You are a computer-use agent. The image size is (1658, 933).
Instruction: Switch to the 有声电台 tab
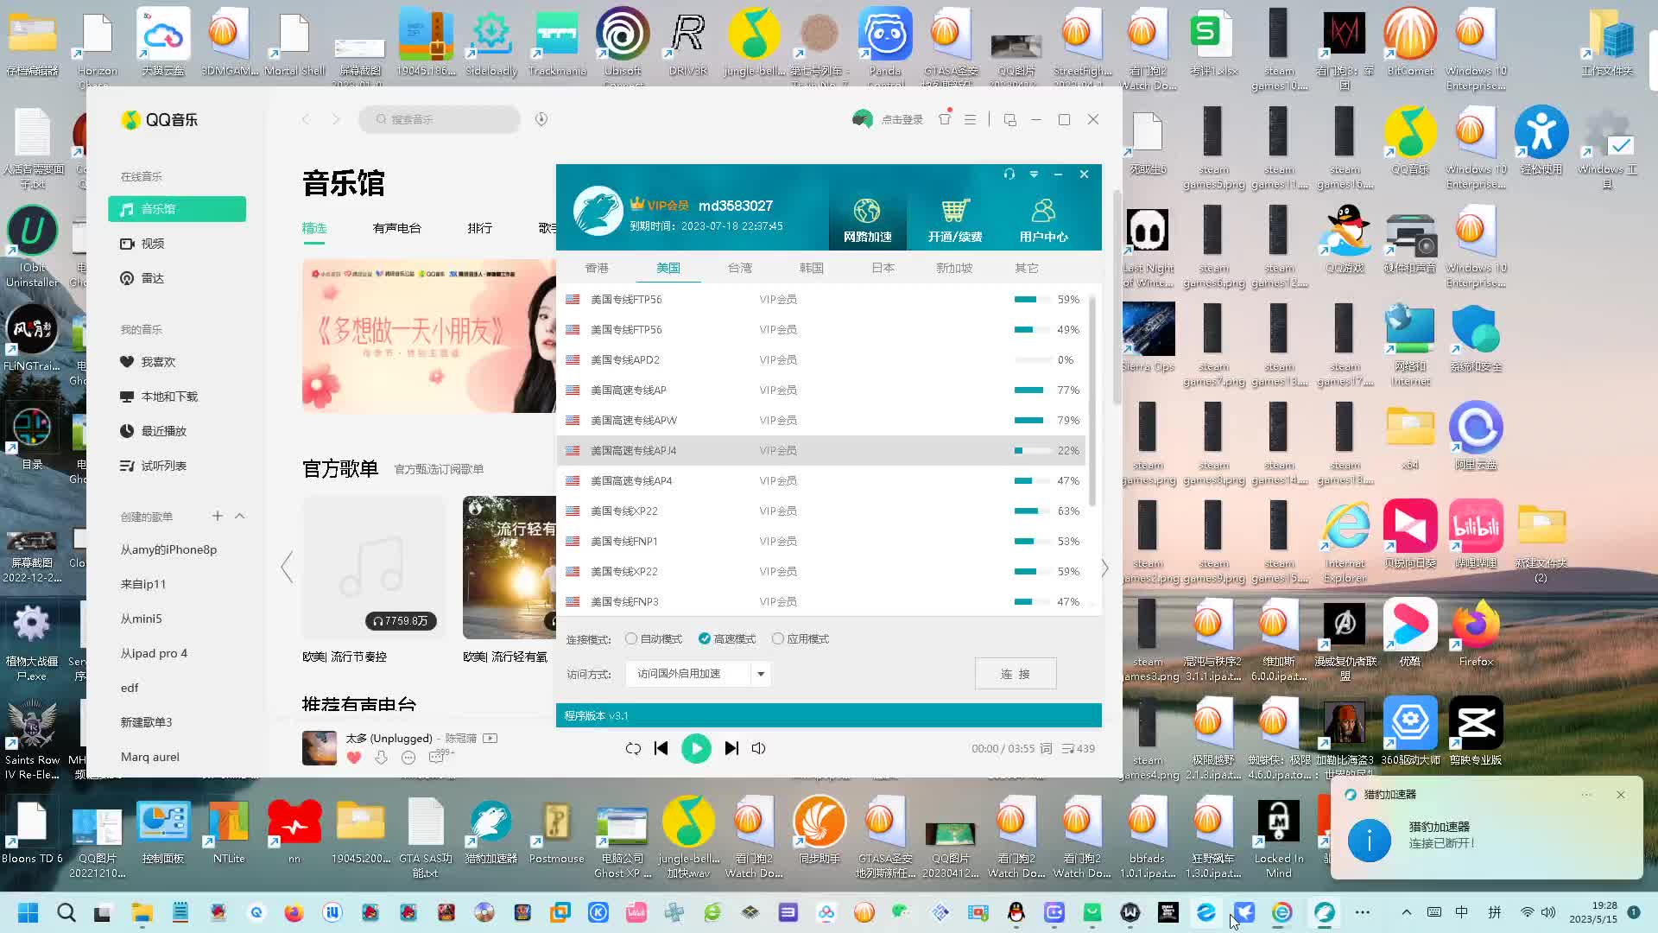click(x=396, y=228)
